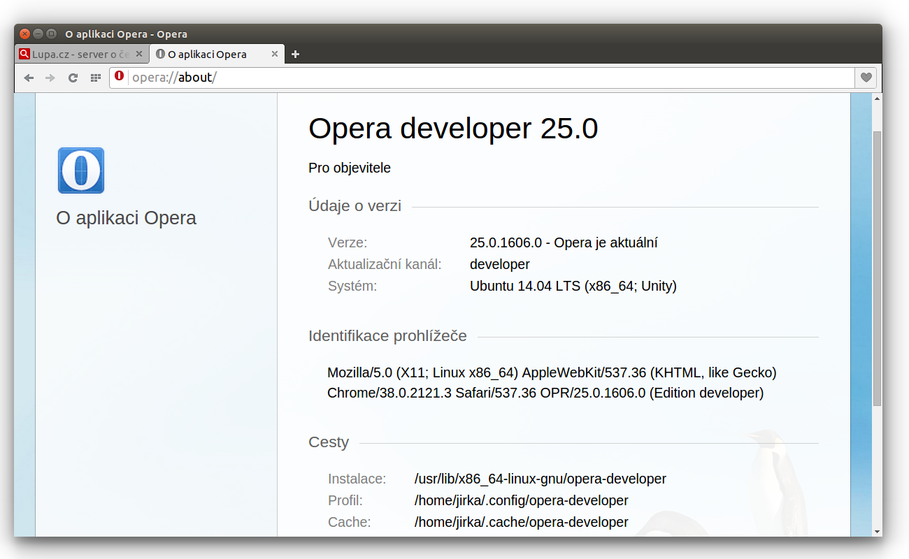Minimize the Opera window

click(38, 34)
